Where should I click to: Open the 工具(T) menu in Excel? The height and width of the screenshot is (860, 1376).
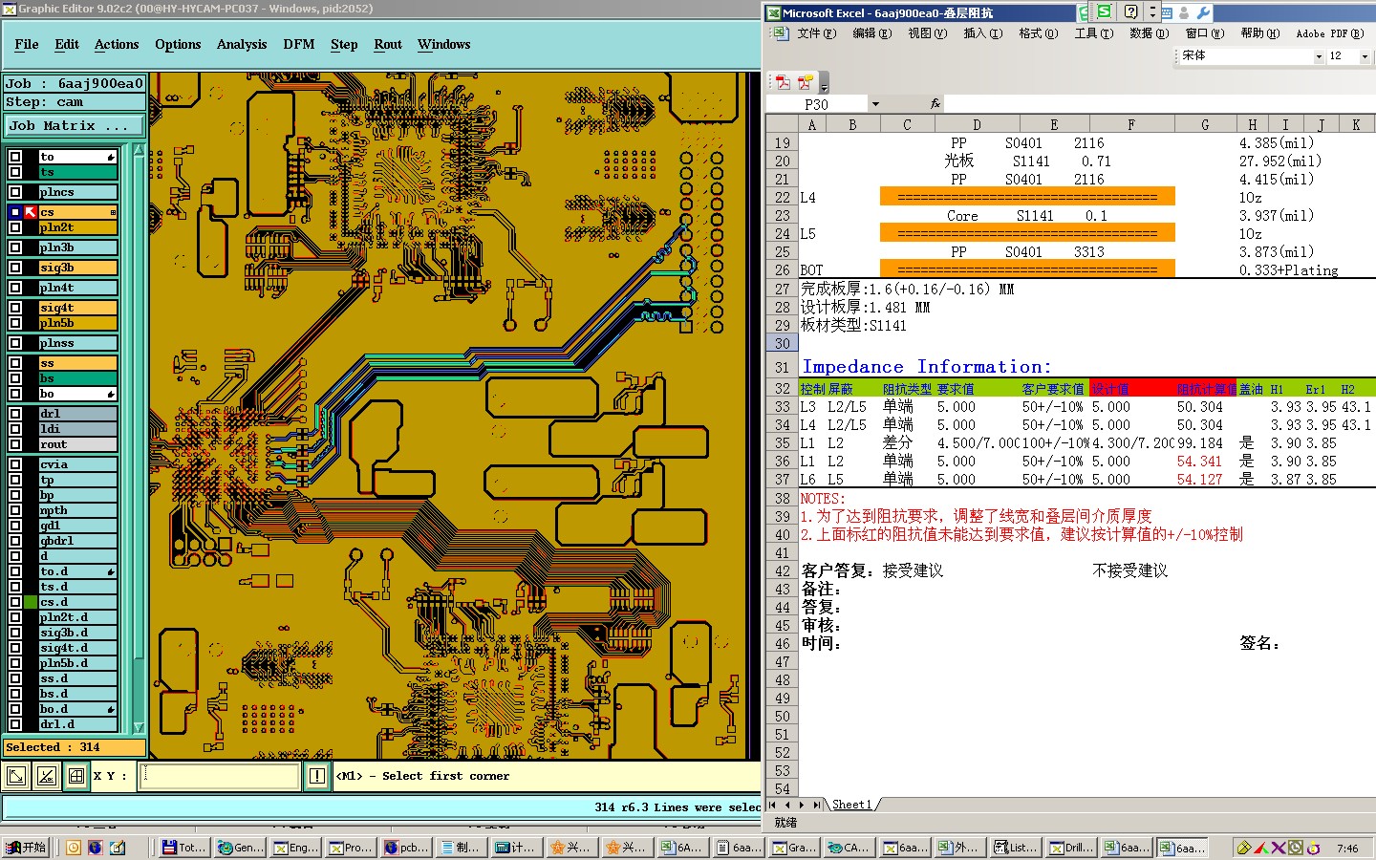(x=1093, y=33)
